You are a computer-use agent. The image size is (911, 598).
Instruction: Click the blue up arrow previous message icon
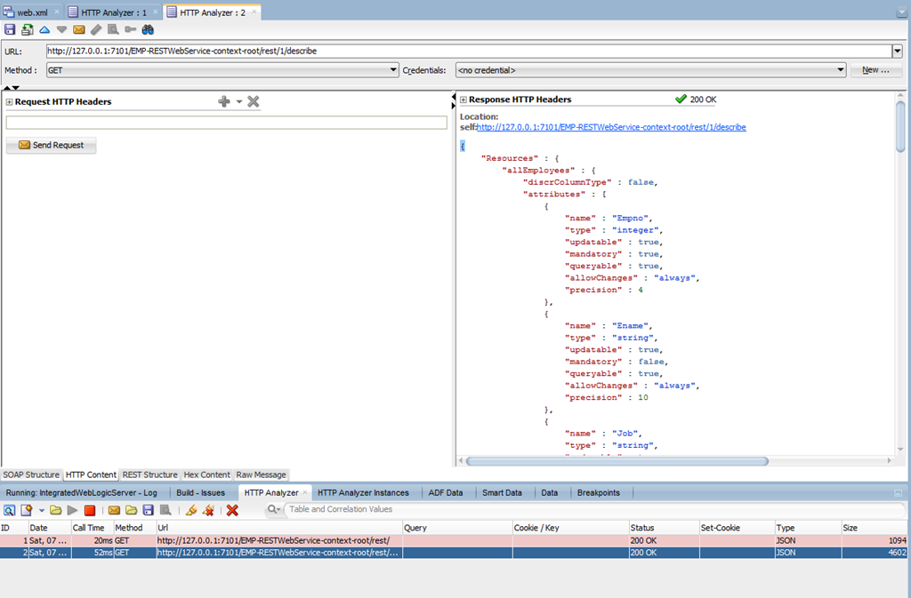click(x=44, y=29)
